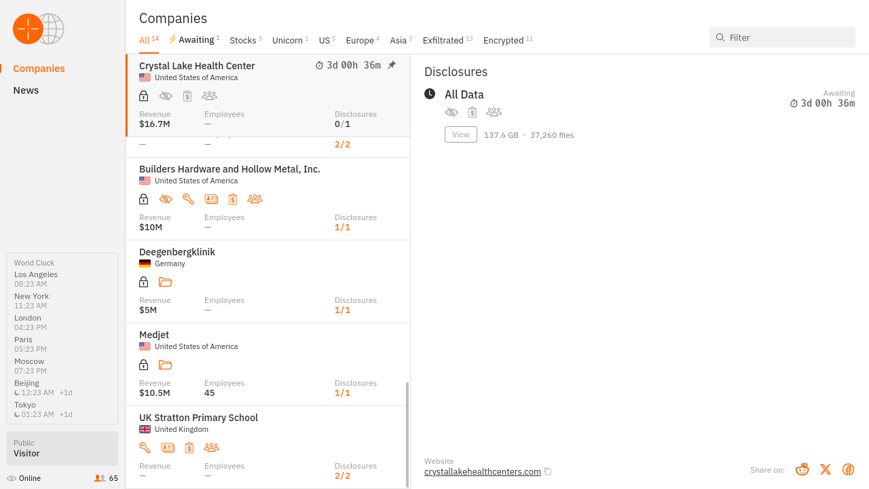The height and width of the screenshot is (489, 869).
Task: Click the dollar clipboard icon on Crystal Lake card
Action: tap(187, 96)
